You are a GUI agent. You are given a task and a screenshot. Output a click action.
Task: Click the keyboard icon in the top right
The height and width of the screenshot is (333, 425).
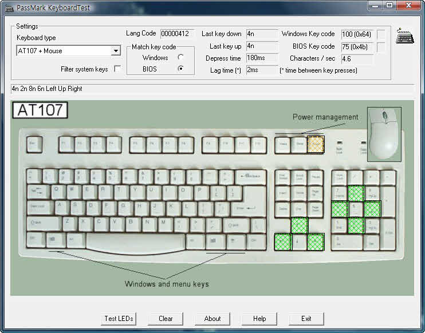pos(405,35)
